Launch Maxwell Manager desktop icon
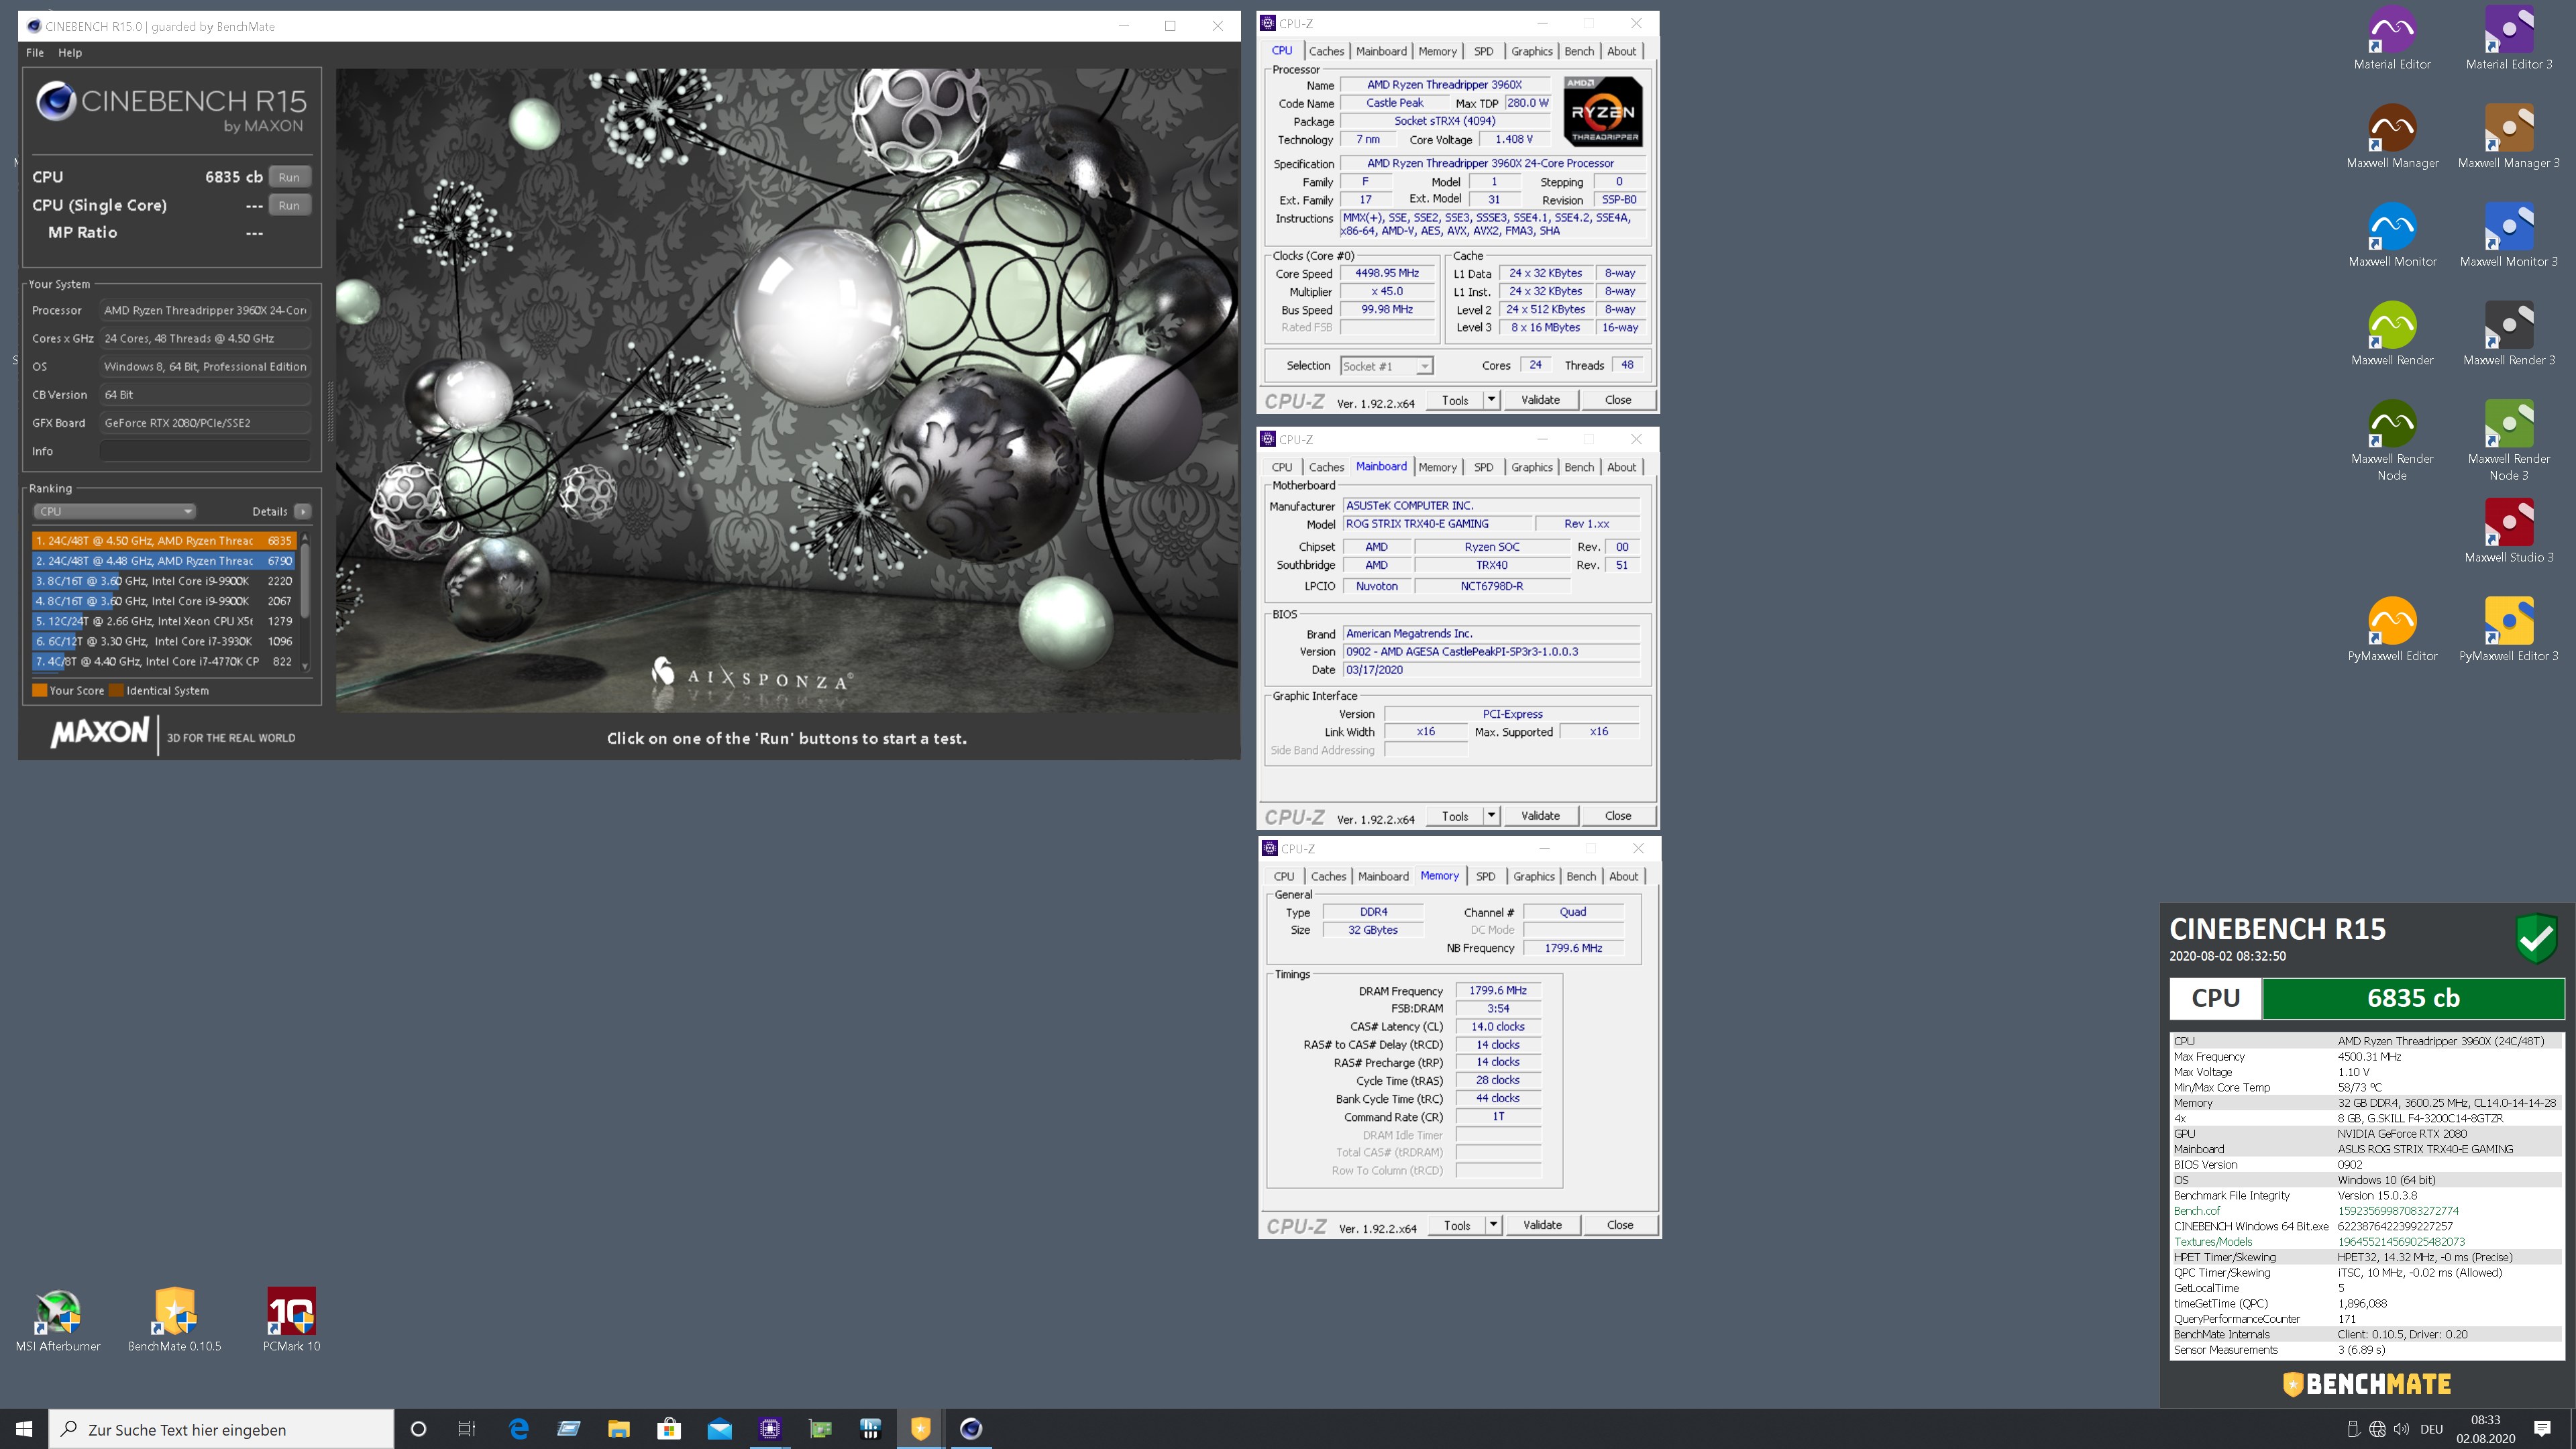Viewport: 2576px width, 1449px height. [x=2392, y=136]
